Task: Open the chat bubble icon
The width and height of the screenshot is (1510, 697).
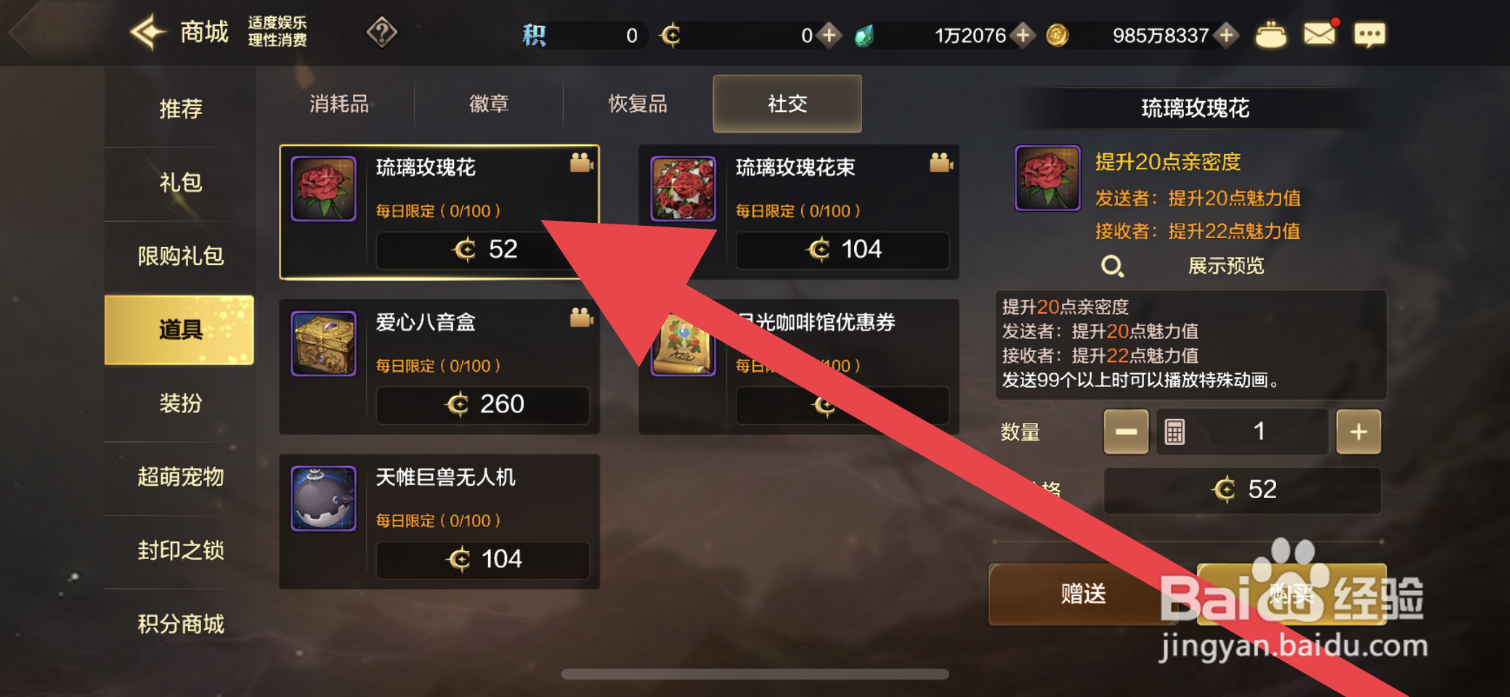Action: point(1370,35)
